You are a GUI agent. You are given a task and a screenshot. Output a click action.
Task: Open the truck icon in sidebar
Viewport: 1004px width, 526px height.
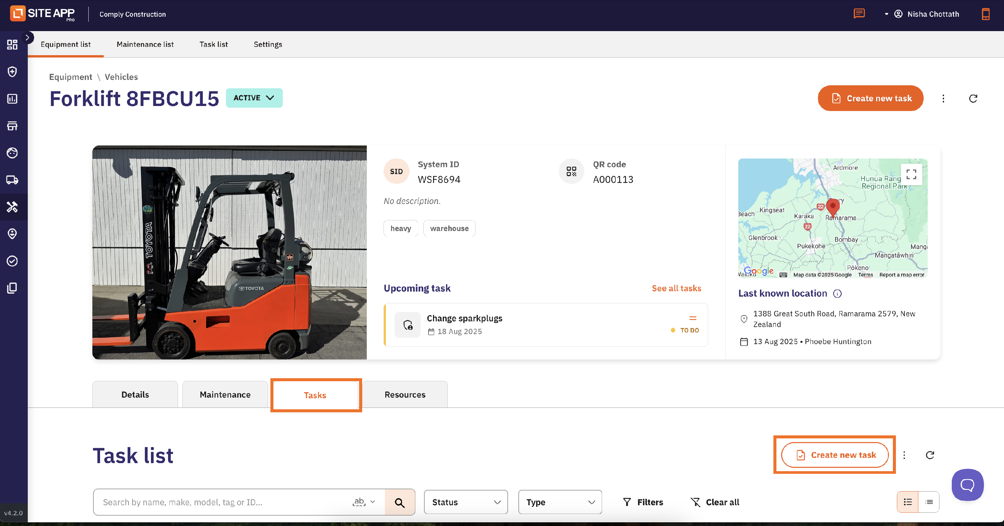point(12,180)
